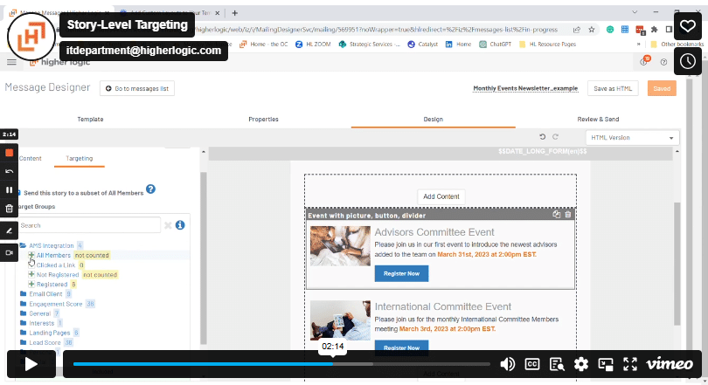The width and height of the screenshot is (708, 385).
Task: Add video to Watch Later
Action: [688, 60]
